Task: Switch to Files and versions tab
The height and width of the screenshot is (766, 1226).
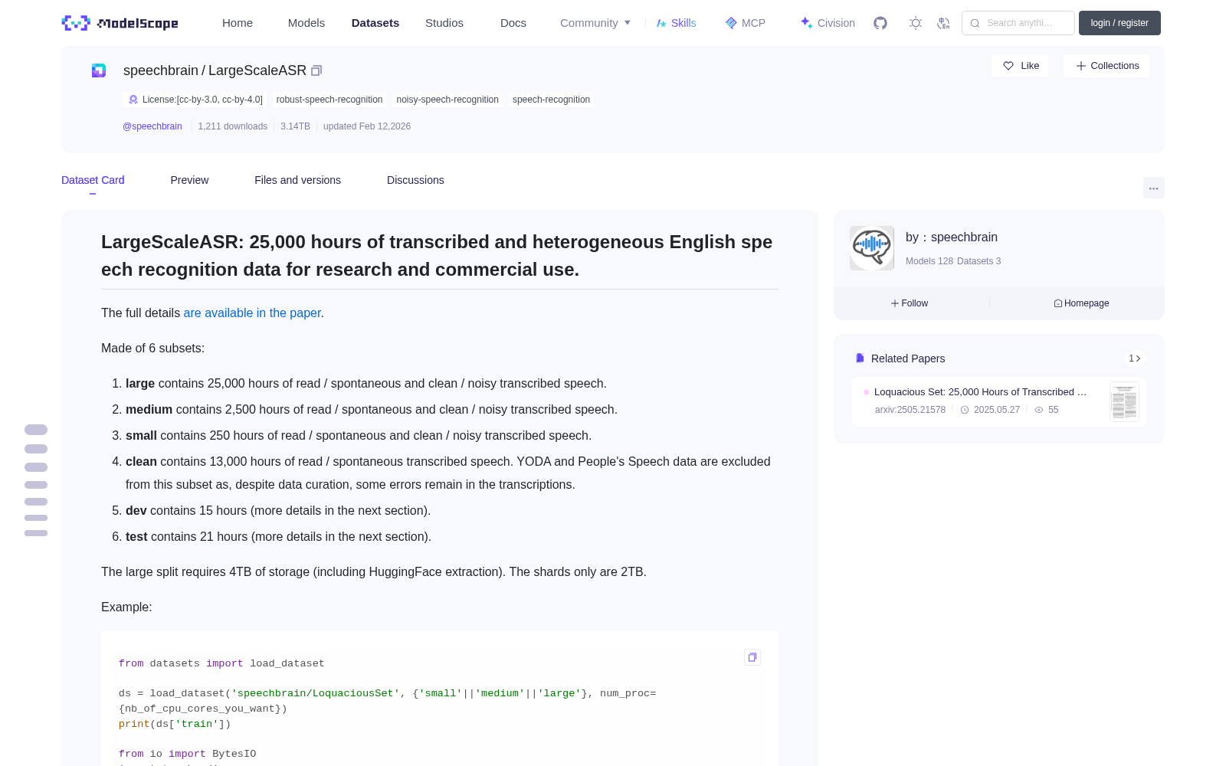Action: tap(297, 180)
